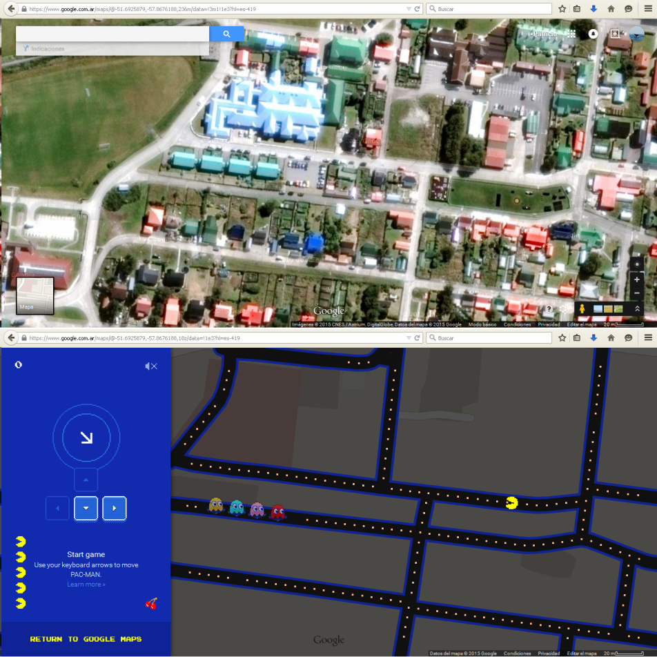Reload the page in the bottom browser window
This screenshot has height=657, width=657.
pos(417,337)
